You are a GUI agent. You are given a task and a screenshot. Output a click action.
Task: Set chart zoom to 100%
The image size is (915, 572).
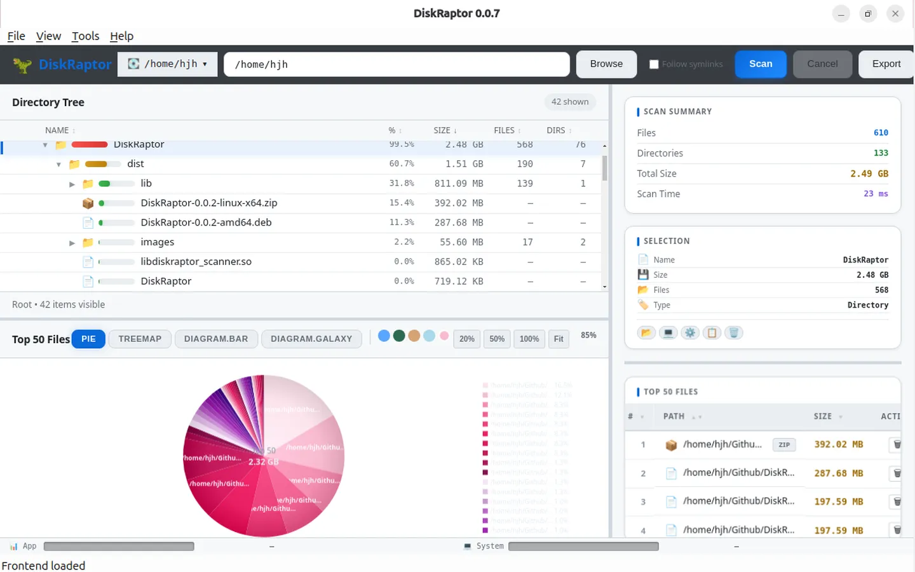tap(529, 339)
